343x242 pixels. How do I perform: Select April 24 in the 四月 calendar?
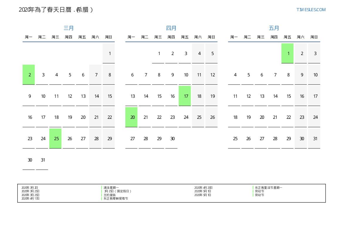185,117
